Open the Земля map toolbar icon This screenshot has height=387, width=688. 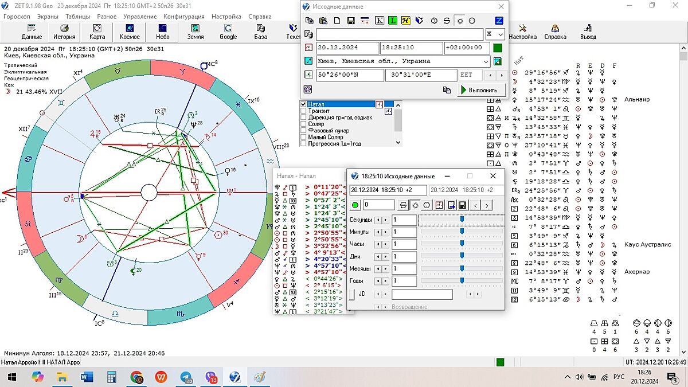pos(195,32)
